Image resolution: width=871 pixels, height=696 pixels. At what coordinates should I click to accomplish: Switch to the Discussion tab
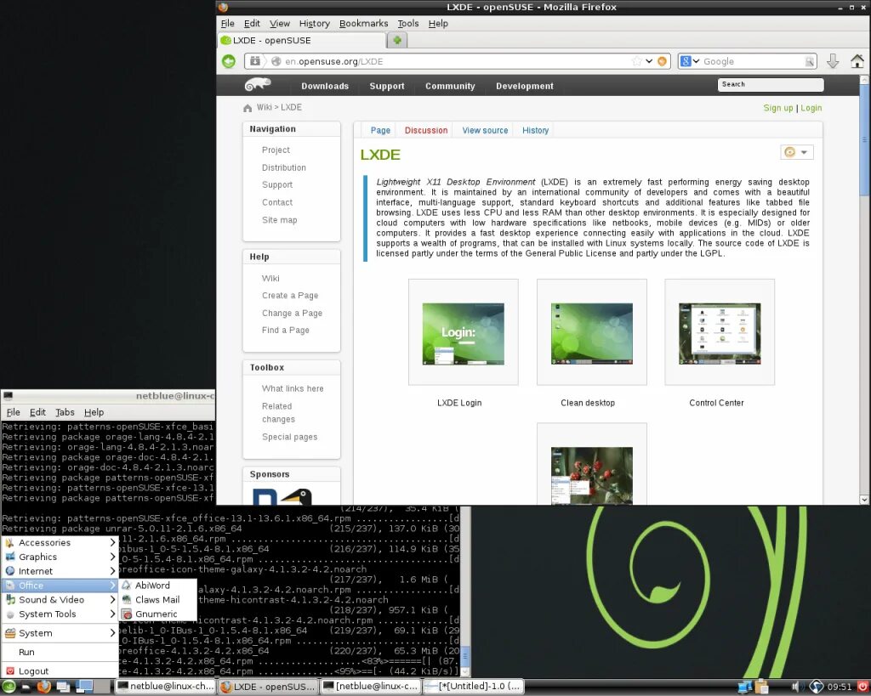(x=426, y=130)
